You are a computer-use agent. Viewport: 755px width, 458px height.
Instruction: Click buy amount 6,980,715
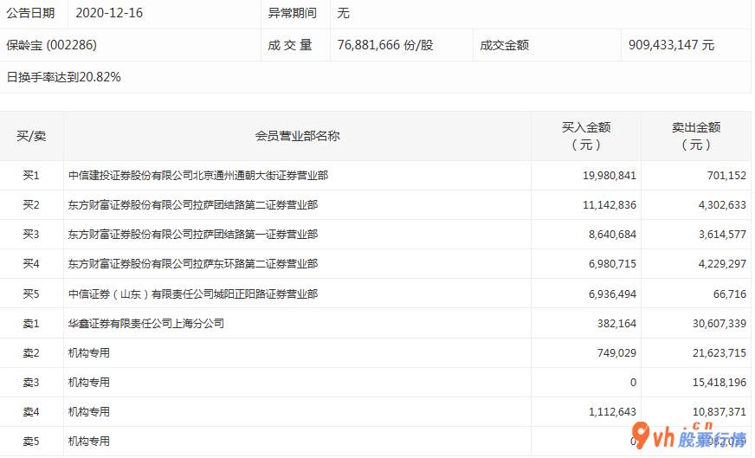coord(612,264)
